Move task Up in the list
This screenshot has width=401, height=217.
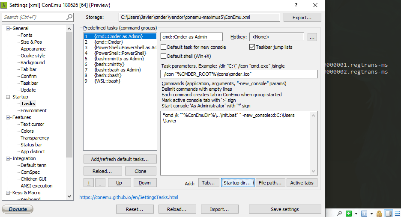point(119,183)
